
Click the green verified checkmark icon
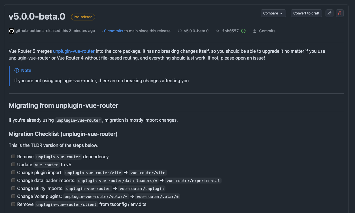243,31
